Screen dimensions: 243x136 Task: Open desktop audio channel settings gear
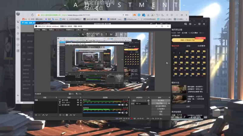(x=127, y=113)
